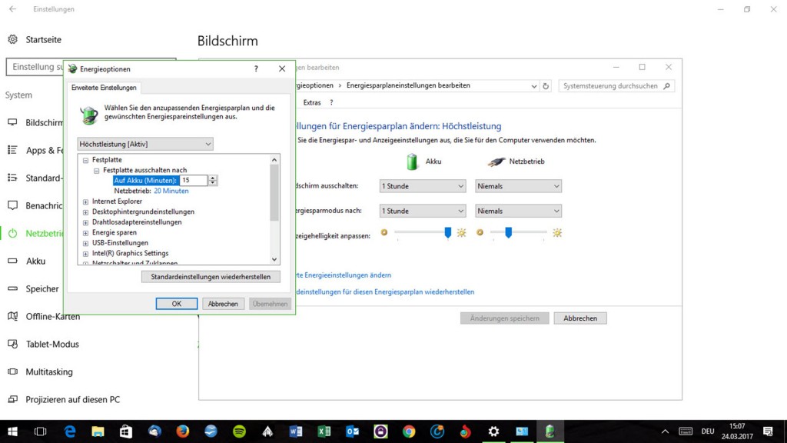
Task: Click the 20 Minuten Netzbetrieb link
Action: click(x=171, y=191)
